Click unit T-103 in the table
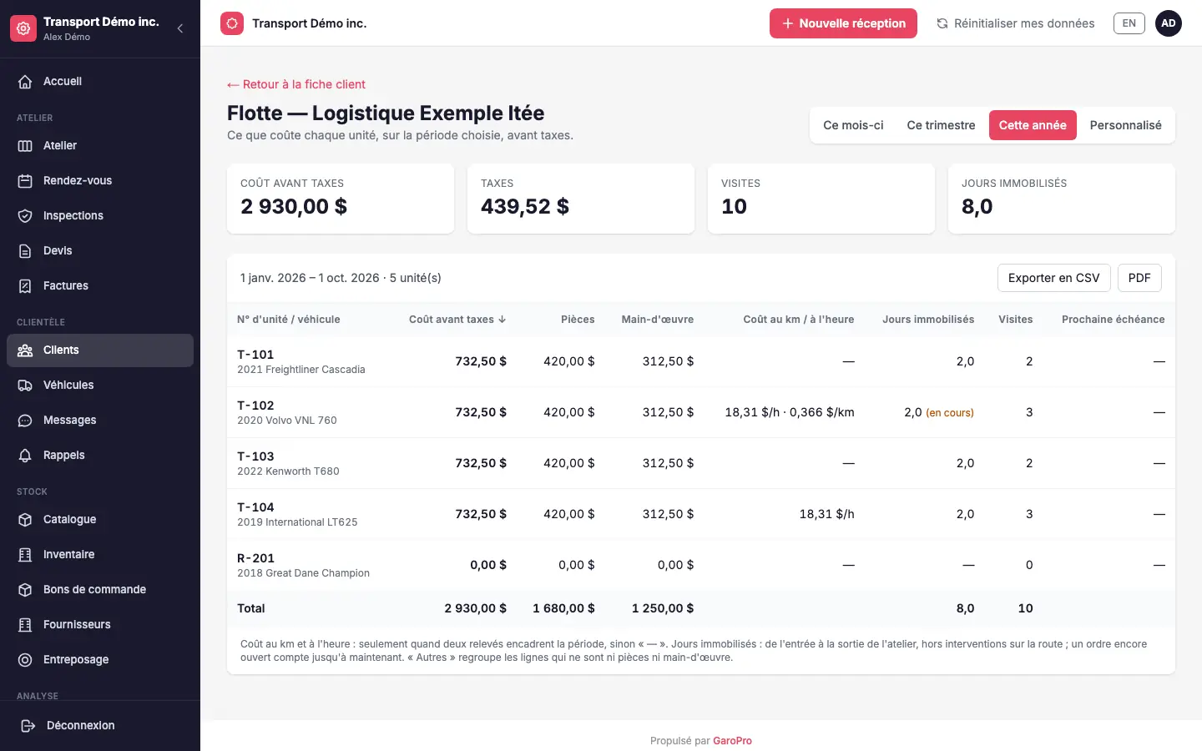The width and height of the screenshot is (1202, 751). click(255, 456)
